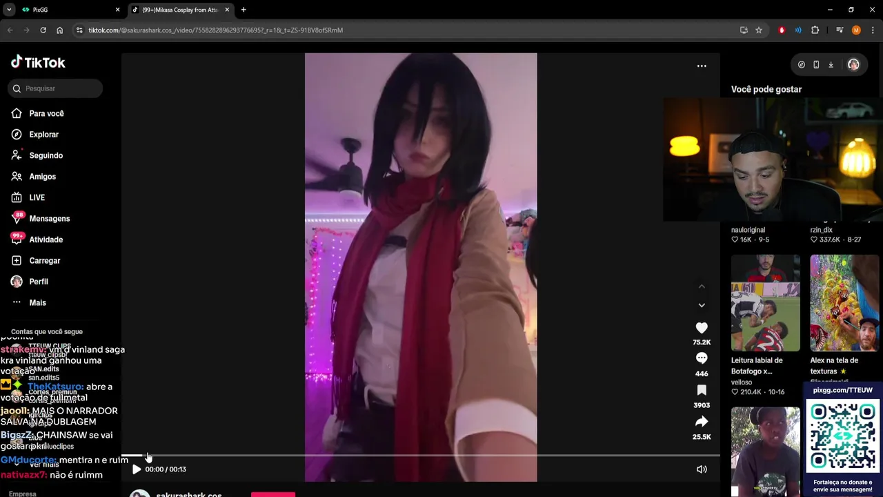Open nauloriginal recommended video
Screen dimensions: 883x497
[748, 230]
